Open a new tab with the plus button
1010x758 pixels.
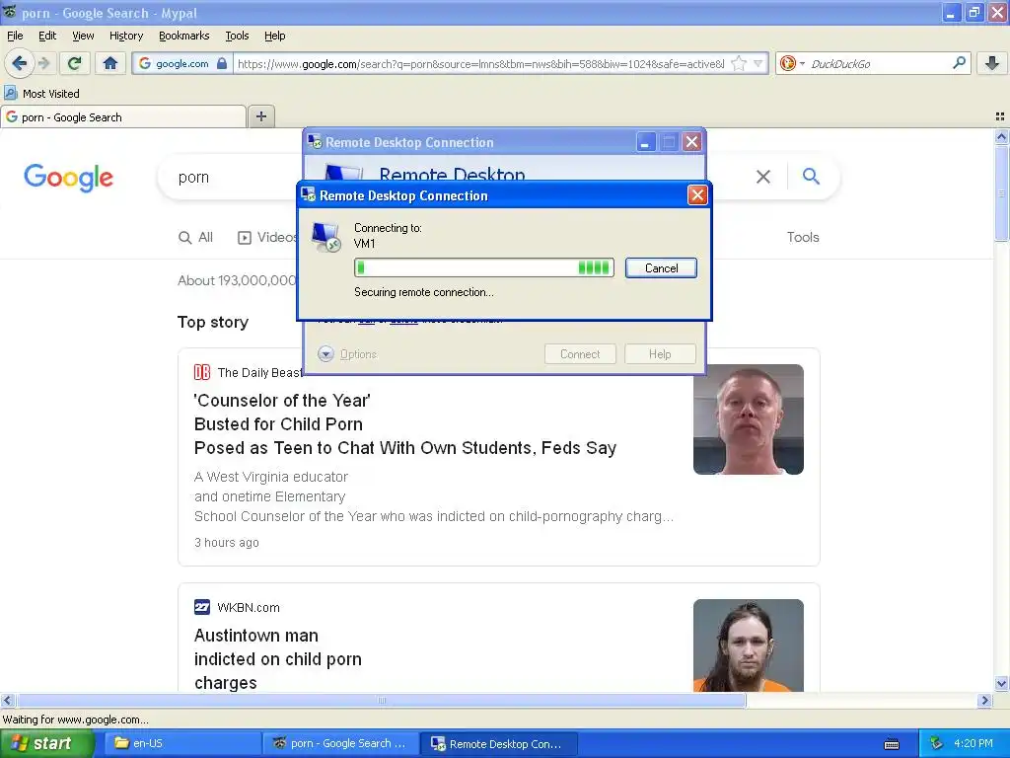[260, 116]
